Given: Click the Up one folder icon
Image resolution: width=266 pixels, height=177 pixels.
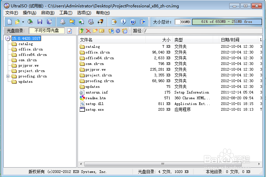Looking at the screenshot, I should [82, 31].
